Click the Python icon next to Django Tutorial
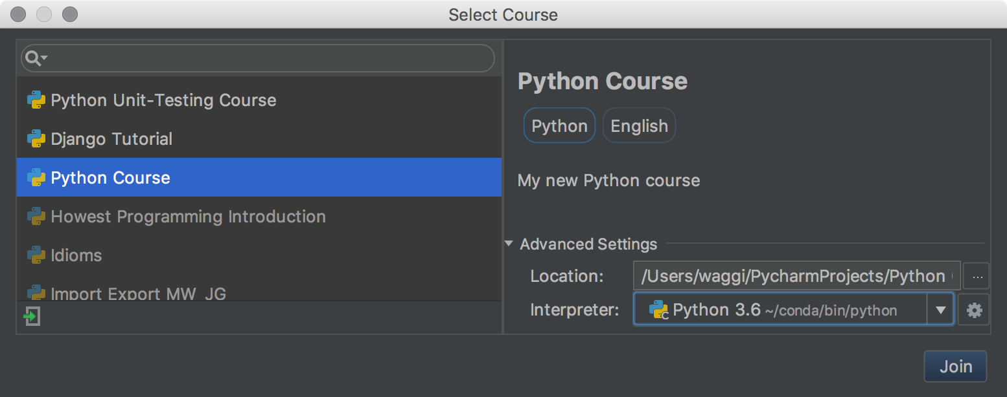The height and width of the screenshot is (397, 1007). point(36,139)
